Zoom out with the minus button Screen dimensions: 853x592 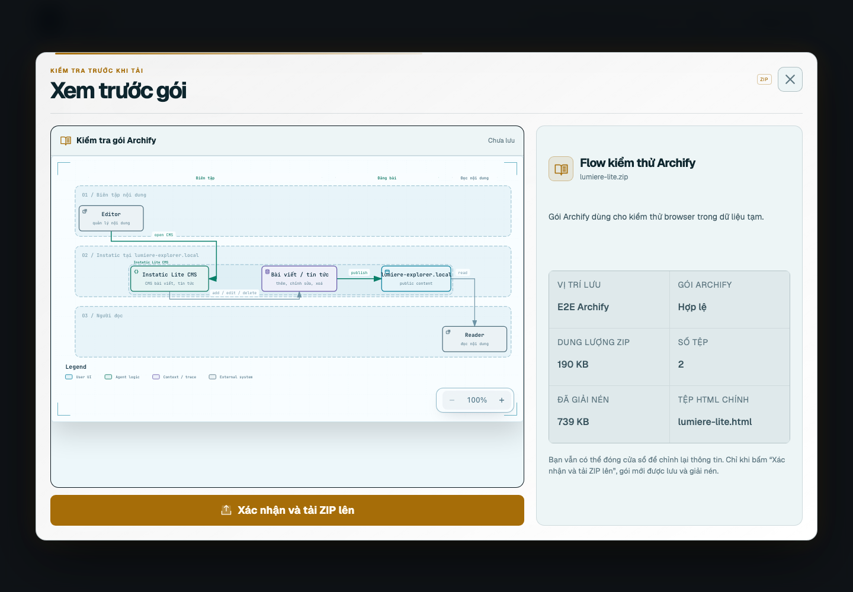(x=452, y=400)
